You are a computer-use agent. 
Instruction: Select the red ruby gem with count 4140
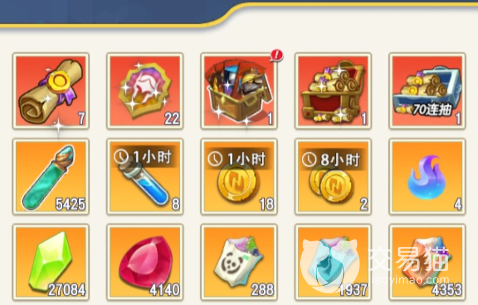(x=145, y=262)
